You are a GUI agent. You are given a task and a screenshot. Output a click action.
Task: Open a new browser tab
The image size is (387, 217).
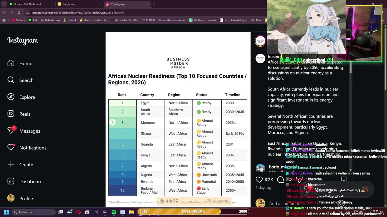click(155, 4)
